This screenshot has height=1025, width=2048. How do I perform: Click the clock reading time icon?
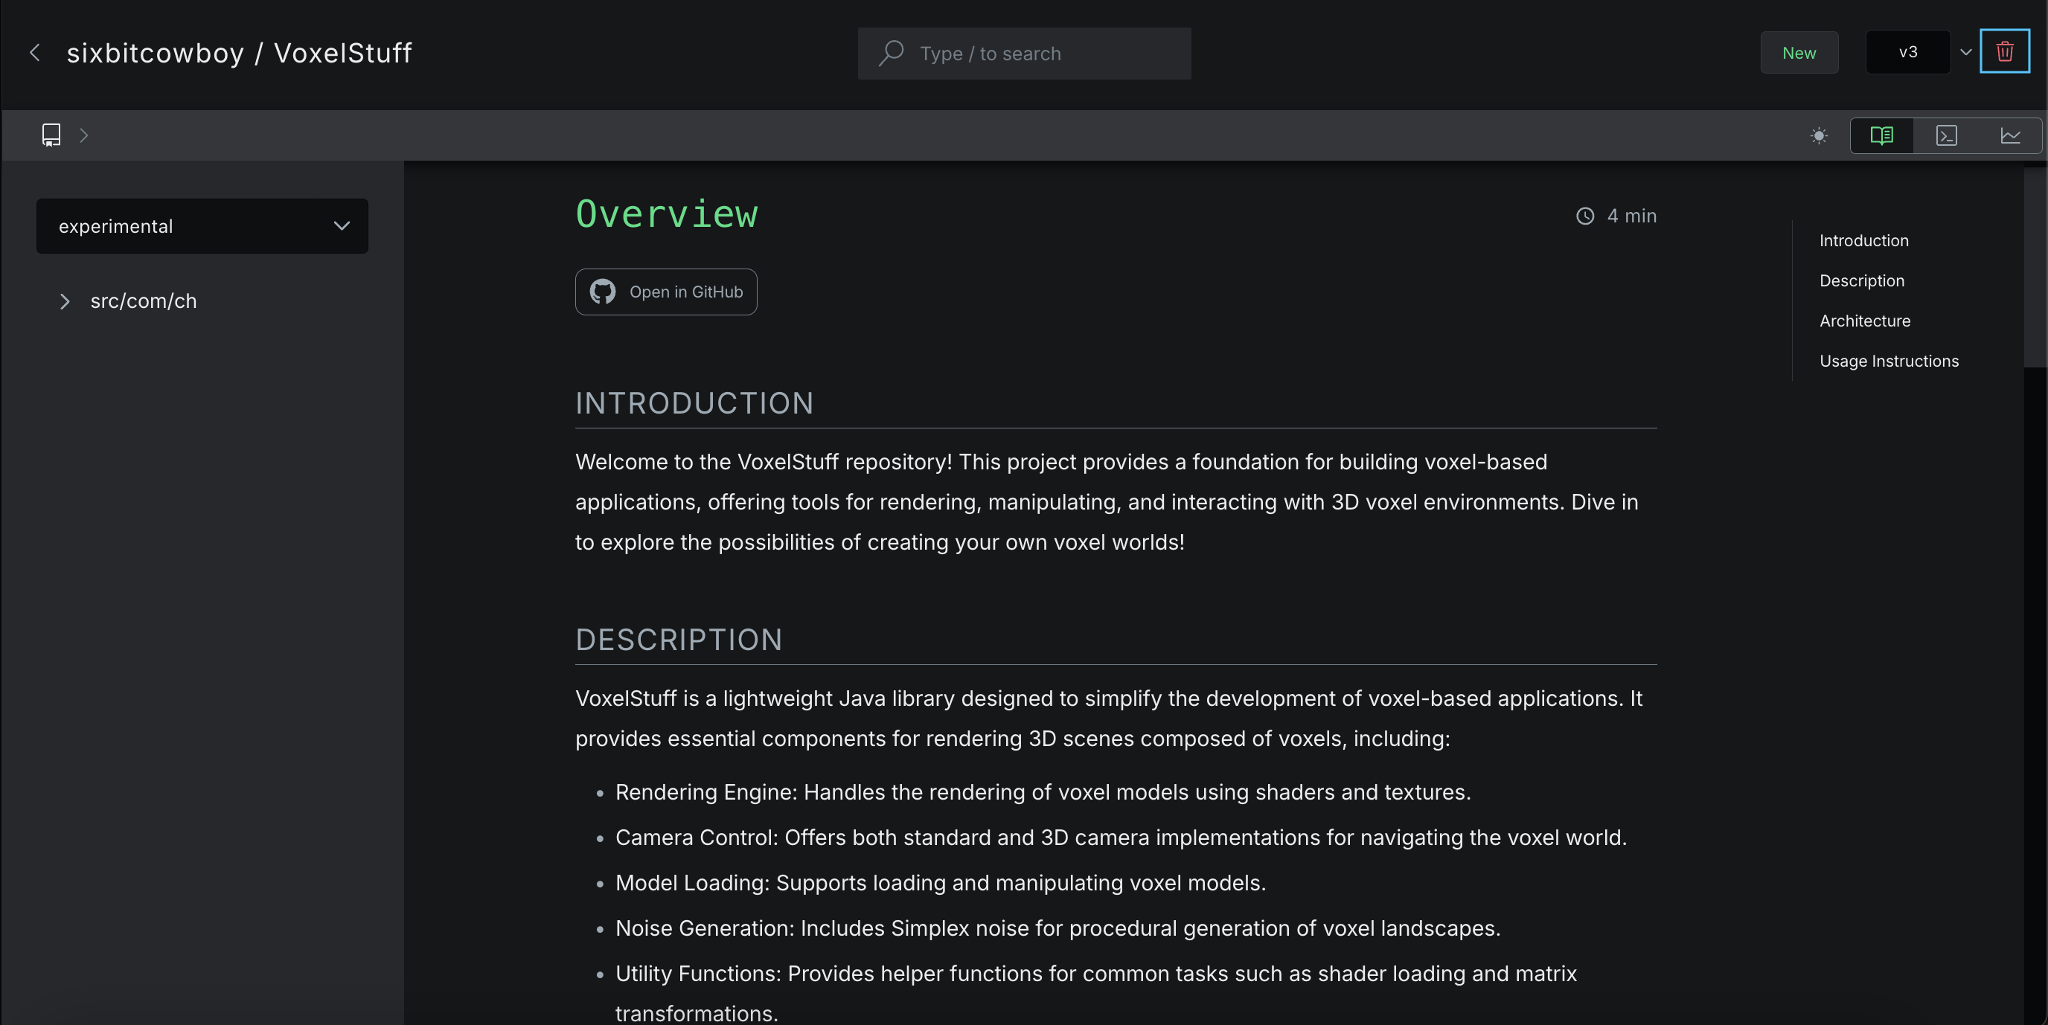tap(1585, 216)
